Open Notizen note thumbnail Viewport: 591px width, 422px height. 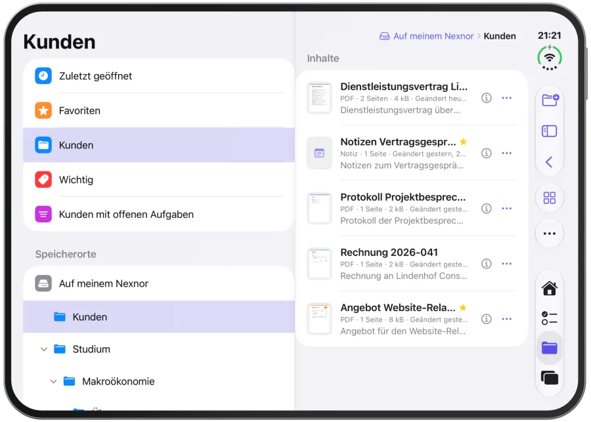(x=319, y=154)
